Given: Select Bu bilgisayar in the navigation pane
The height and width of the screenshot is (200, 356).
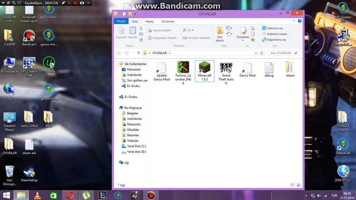Looking at the screenshot, I should pos(131,108).
